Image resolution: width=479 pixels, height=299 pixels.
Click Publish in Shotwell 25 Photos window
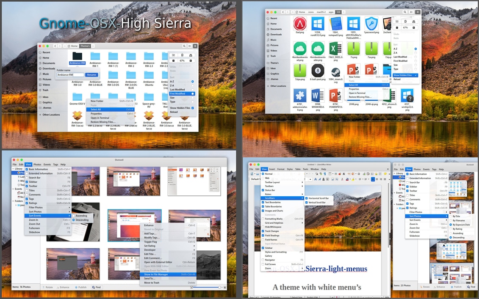(x=456, y=287)
